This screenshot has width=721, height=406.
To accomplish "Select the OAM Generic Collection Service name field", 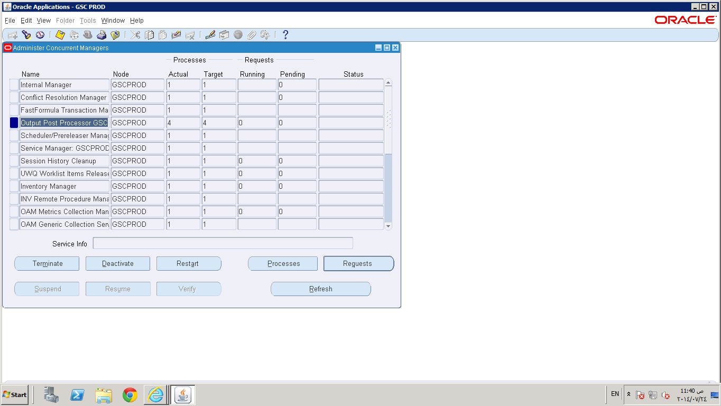I will [64, 224].
